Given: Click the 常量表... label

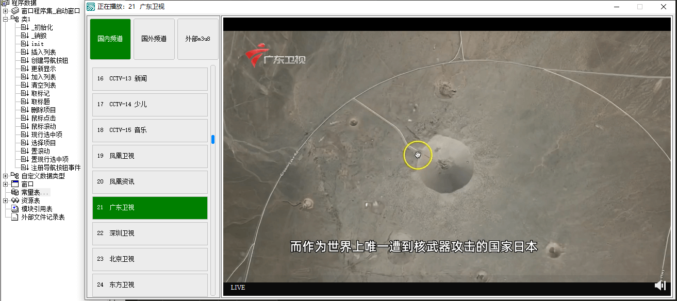Looking at the screenshot, I should 36,192.
